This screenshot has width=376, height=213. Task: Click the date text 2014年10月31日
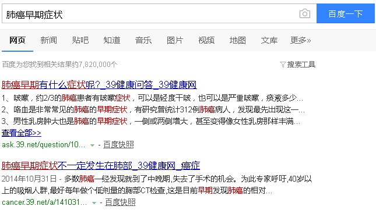click(x=29, y=179)
